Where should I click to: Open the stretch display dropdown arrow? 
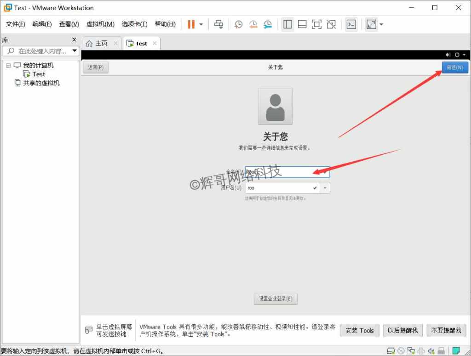(381, 24)
